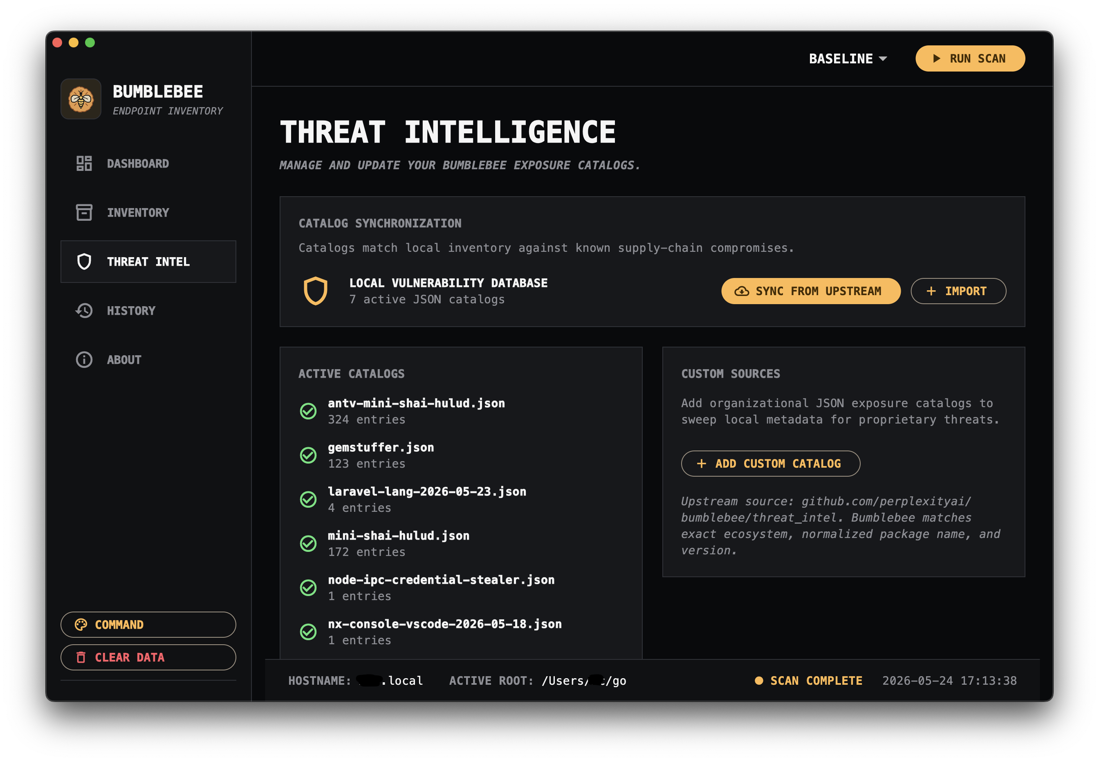Screen dimensions: 1099x762
Task: Click the History clock icon
Action: [84, 311]
